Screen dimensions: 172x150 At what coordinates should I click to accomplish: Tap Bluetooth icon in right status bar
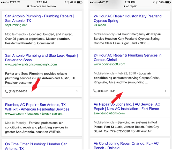coord(157,2)
